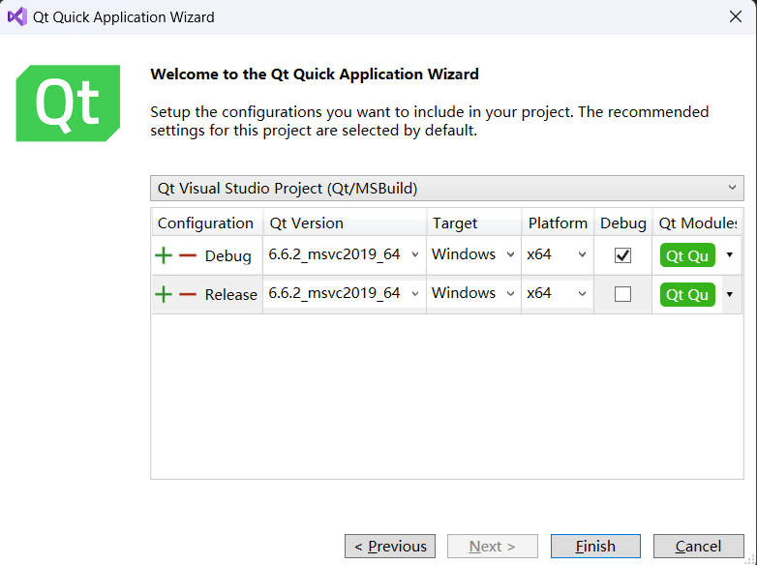The width and height of the screenshot is (757, 565).
Task: Click the Configuration column header
Action: (205, 223)
